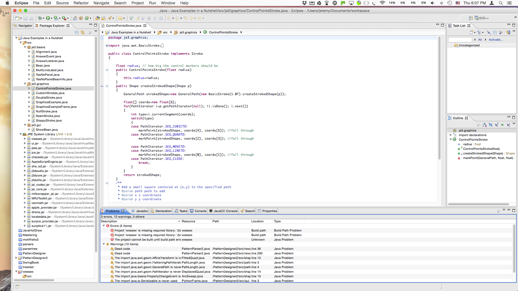Click the New file toolbar icon
The height and width of the screenshot is (291, 518).
point(17,18)
